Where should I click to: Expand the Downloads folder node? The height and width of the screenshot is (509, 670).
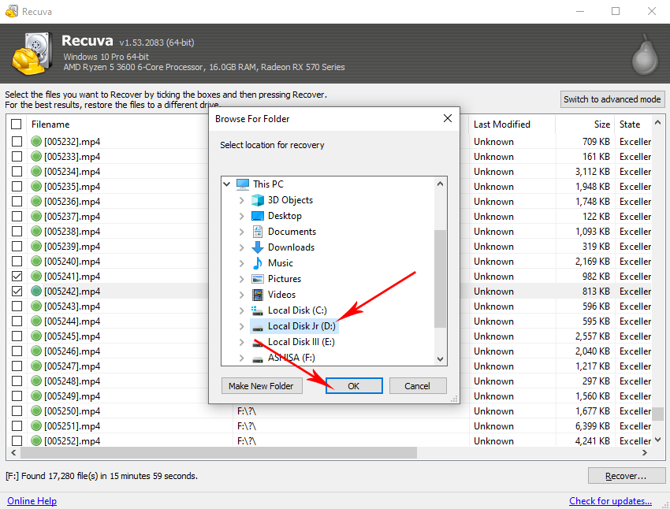[x=242, y=247]
